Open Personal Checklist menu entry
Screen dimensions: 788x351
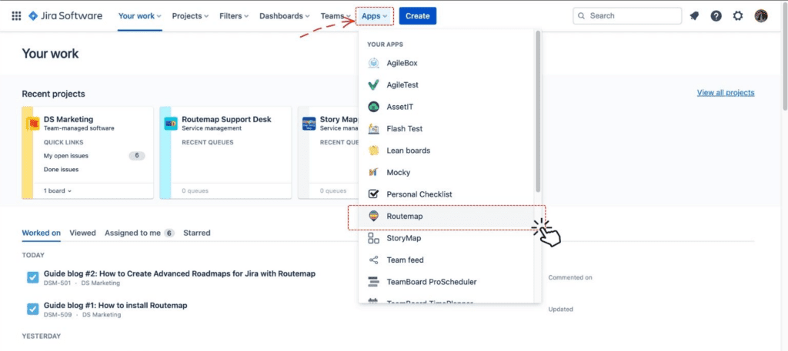tap(447, 194)
